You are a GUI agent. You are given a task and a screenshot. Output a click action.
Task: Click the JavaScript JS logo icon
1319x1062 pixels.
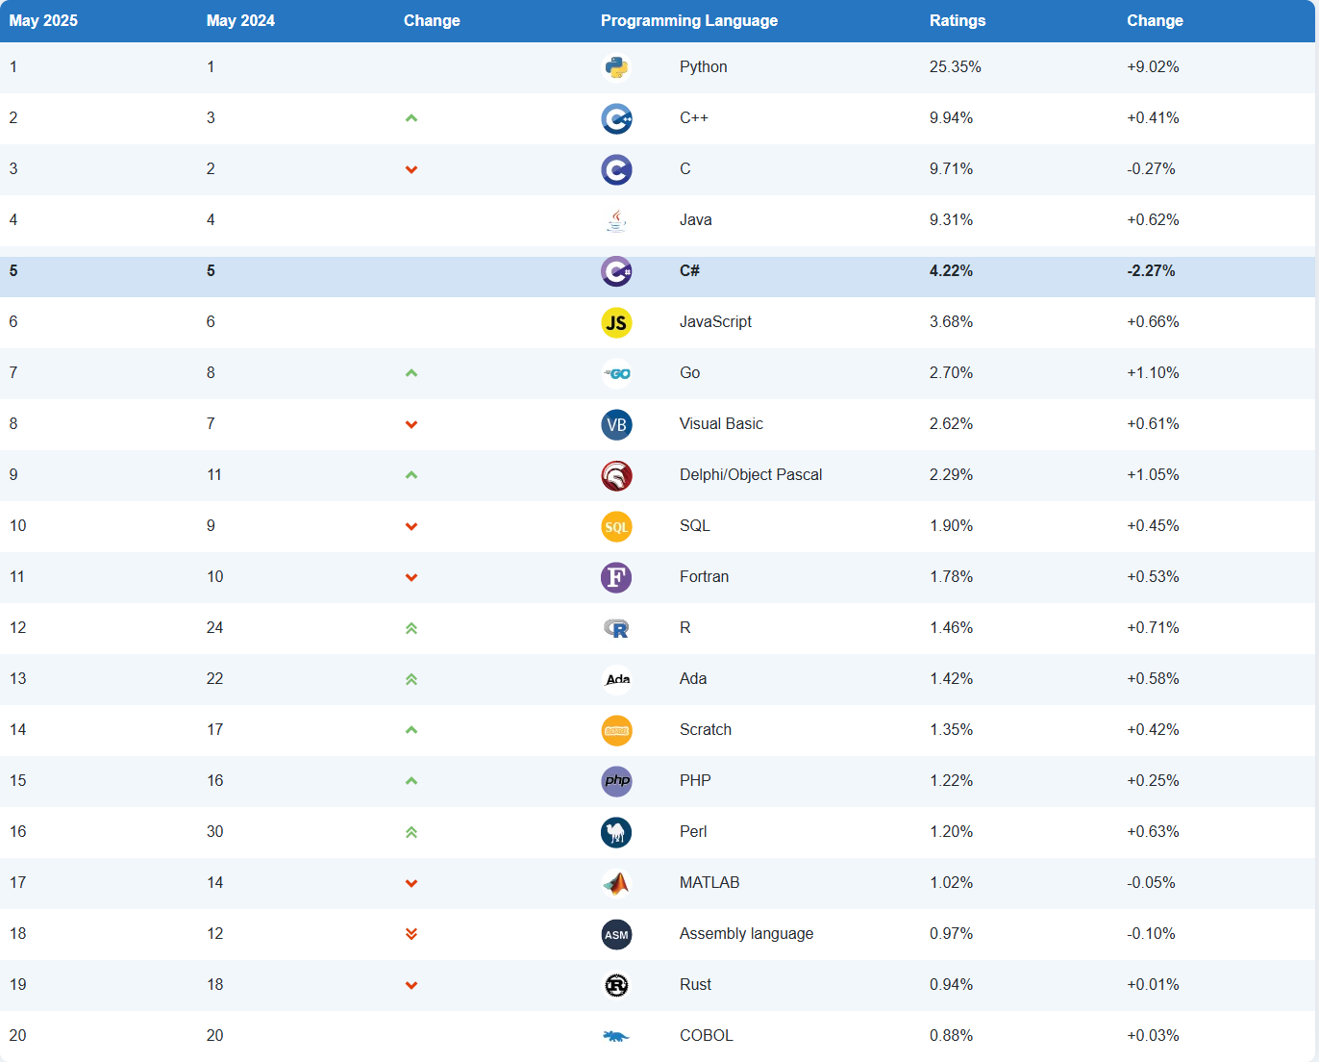click(x=616, y=322)
